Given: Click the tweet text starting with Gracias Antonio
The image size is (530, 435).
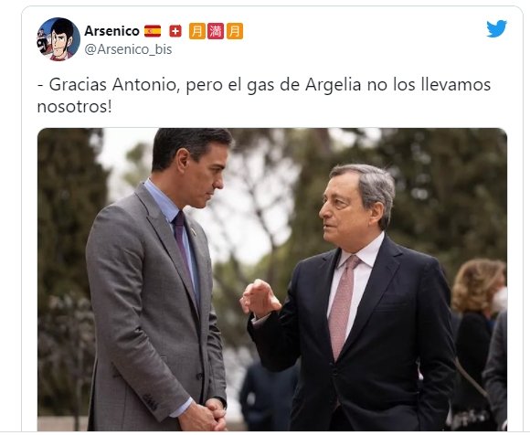Looking at the screenshot, I should coord(264,96).
